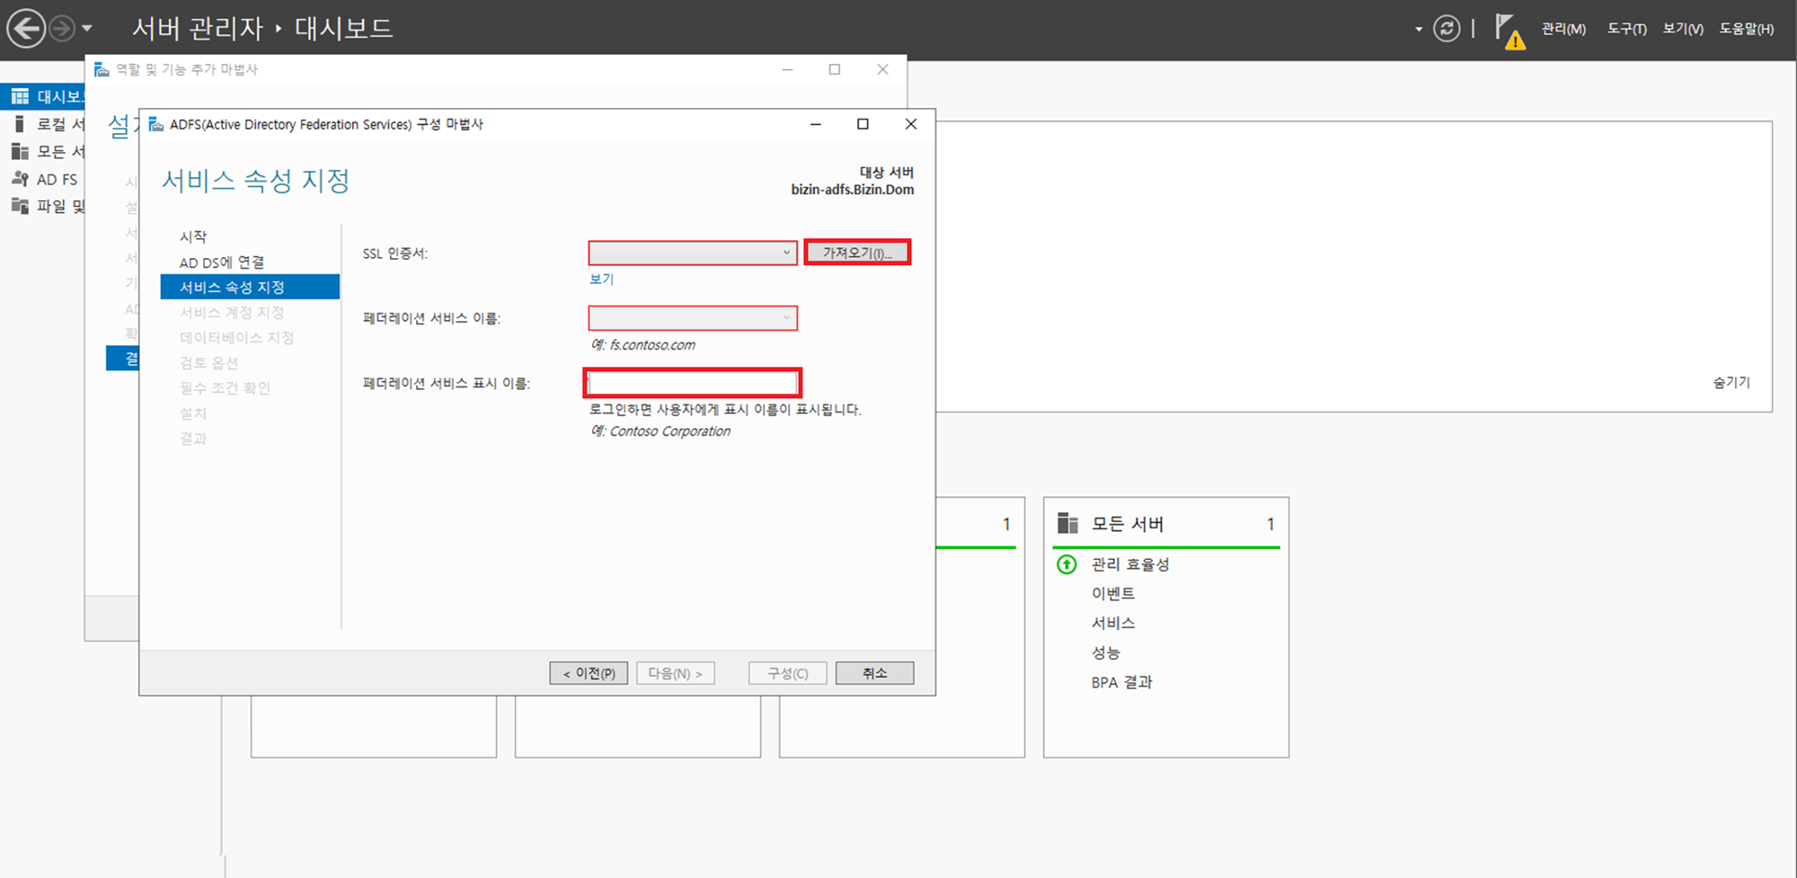Open the 도움말(H) menu
This screenshot has height=878, width=1797.
point(1747,29)
